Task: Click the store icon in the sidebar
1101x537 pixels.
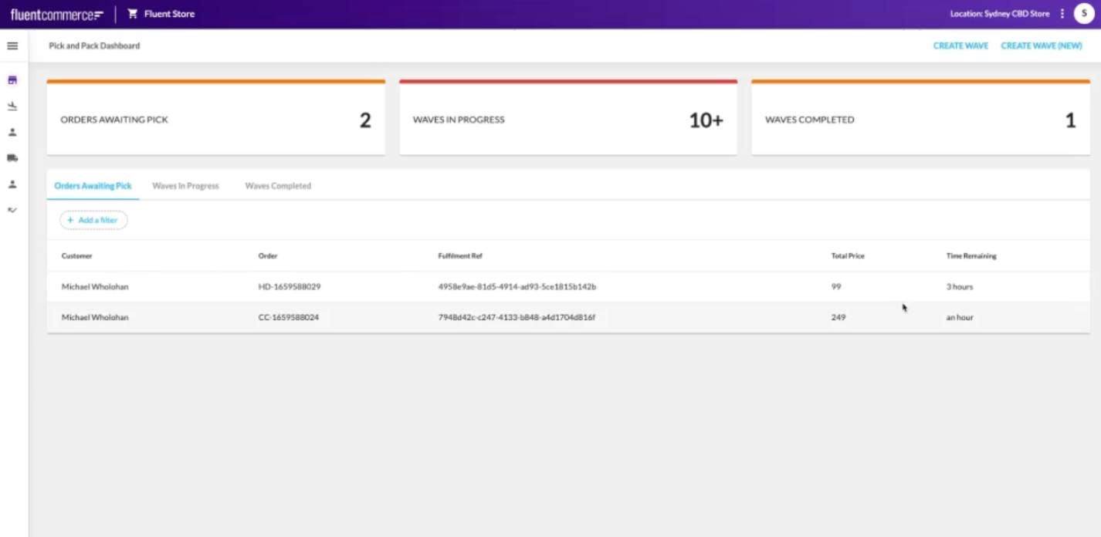Action: tap(12, 80)
